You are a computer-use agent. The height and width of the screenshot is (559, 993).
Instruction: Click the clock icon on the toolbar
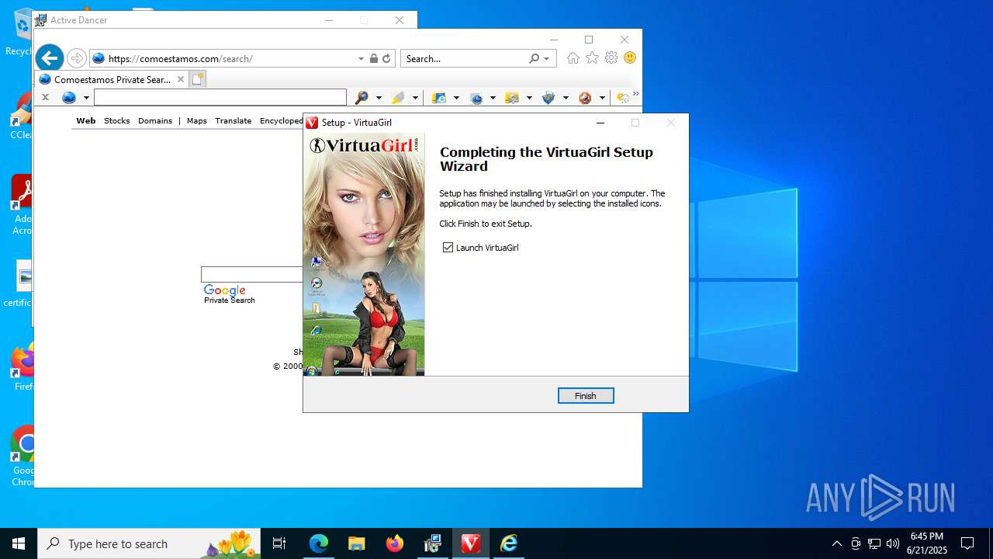tap(476, 97)
